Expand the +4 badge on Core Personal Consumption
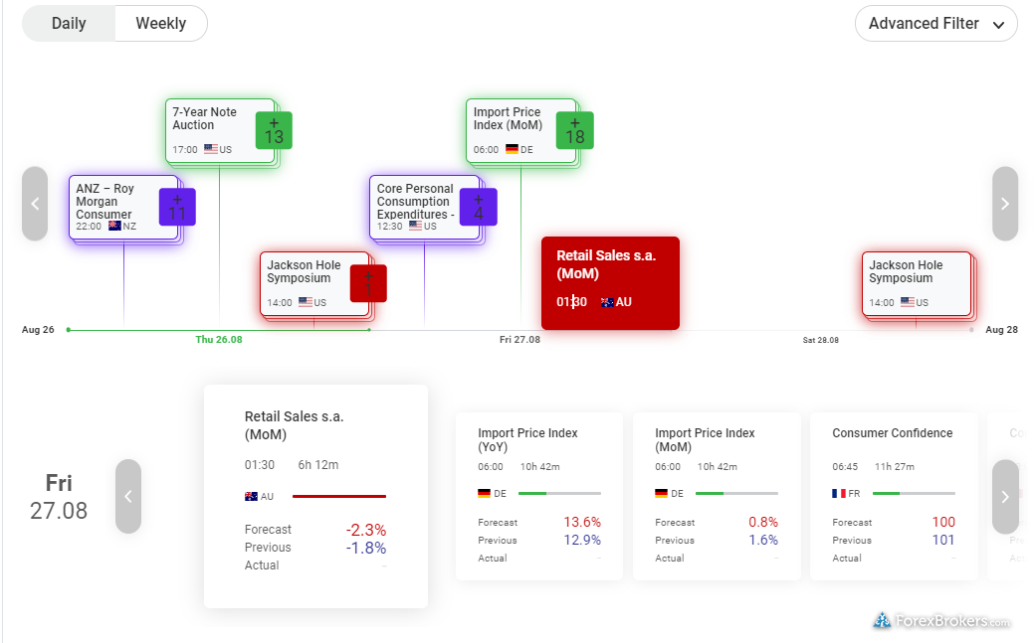Image resolution: width=1035 pixels, height=643 pixels. coord(479,207)
